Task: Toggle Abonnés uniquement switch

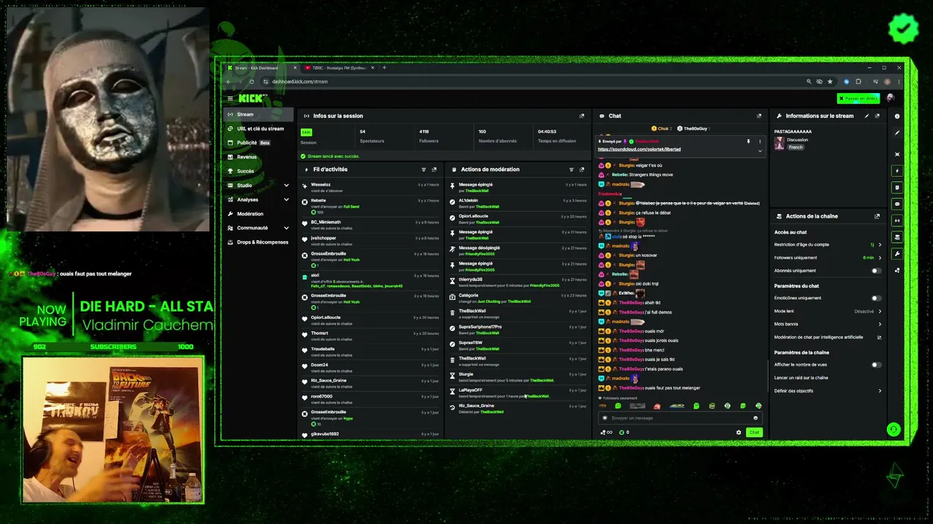Action: click(876, 271)
